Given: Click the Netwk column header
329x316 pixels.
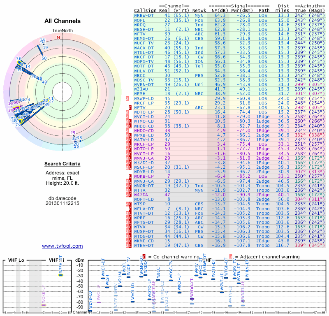Looking at the screenshot, I should (199, 11).
